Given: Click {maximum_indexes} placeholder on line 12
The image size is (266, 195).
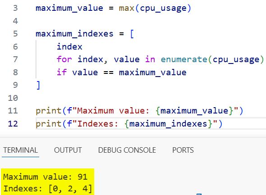Looking at the screenshot, I should click(168, 124).
